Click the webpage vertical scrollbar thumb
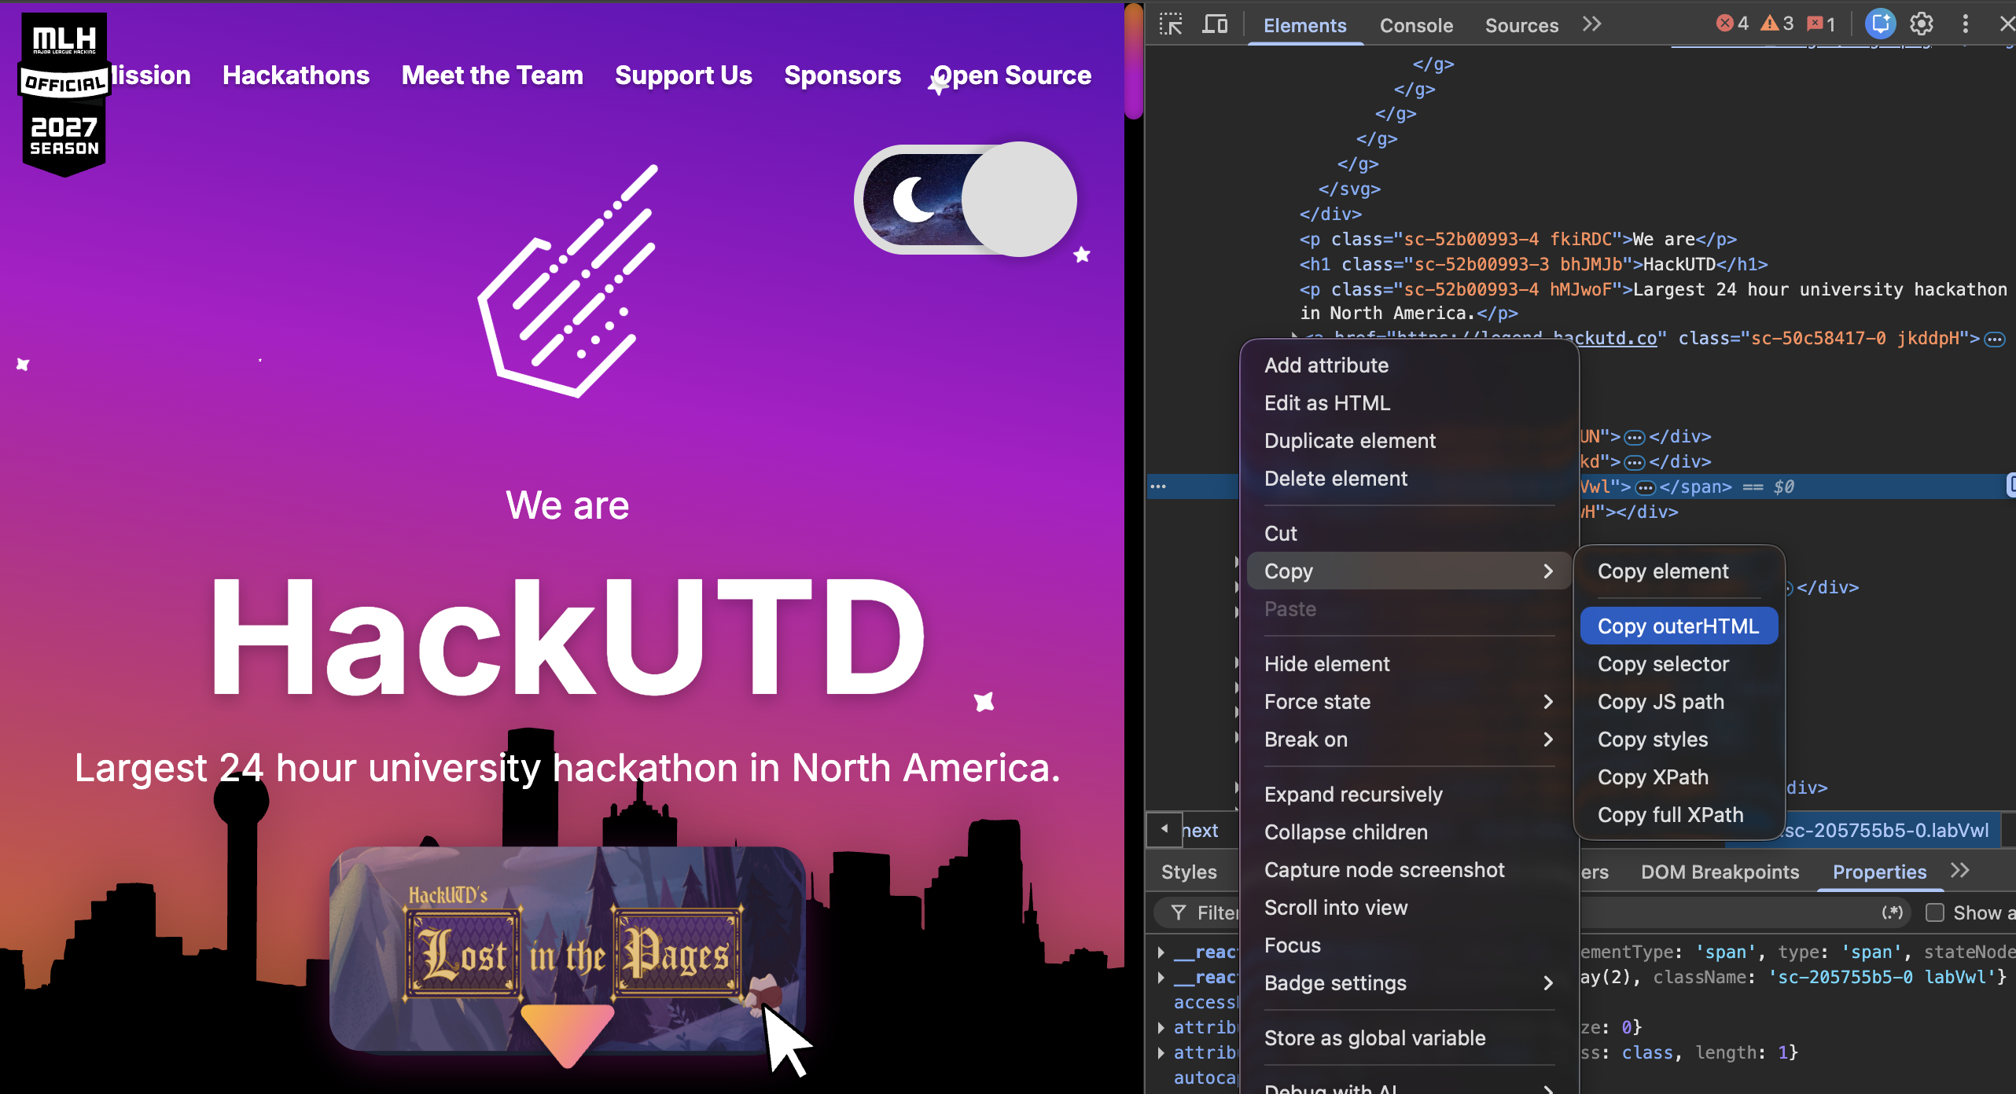This screenshot has width=2016, height=1094. click(1133, 61)
